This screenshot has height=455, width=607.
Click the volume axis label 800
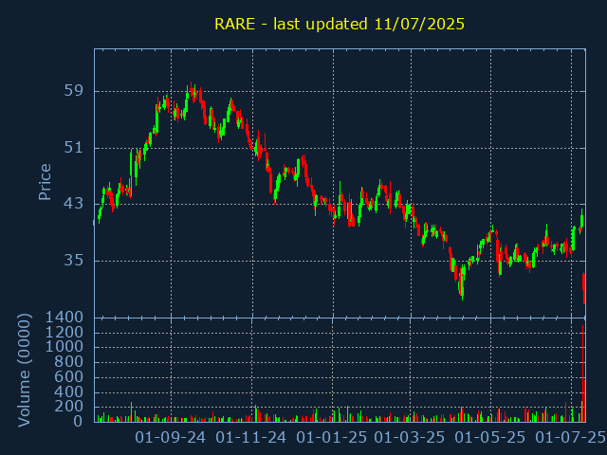point(69,362)
